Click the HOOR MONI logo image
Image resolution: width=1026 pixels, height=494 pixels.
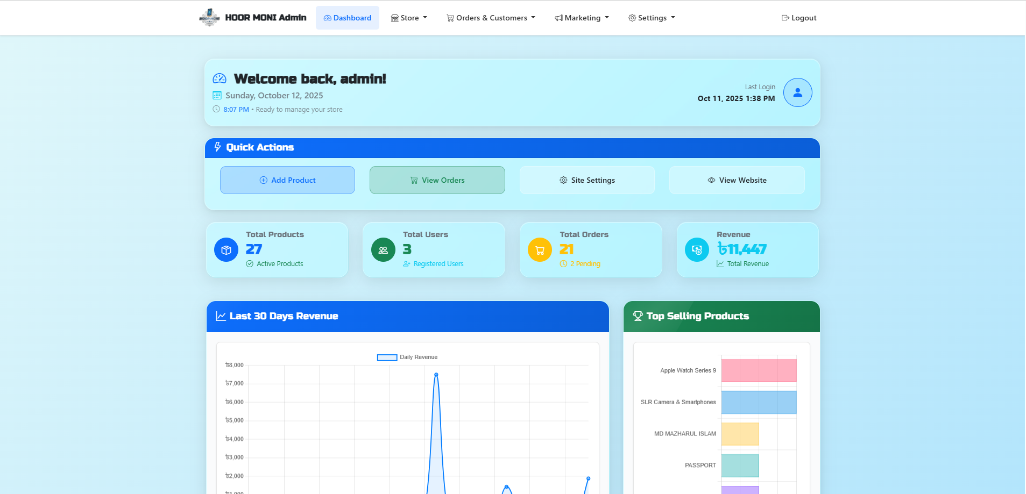[209, 18]
